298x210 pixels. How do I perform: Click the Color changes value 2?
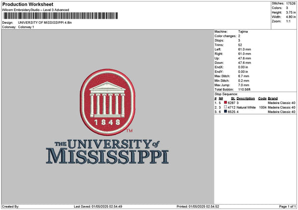(239, 36)
